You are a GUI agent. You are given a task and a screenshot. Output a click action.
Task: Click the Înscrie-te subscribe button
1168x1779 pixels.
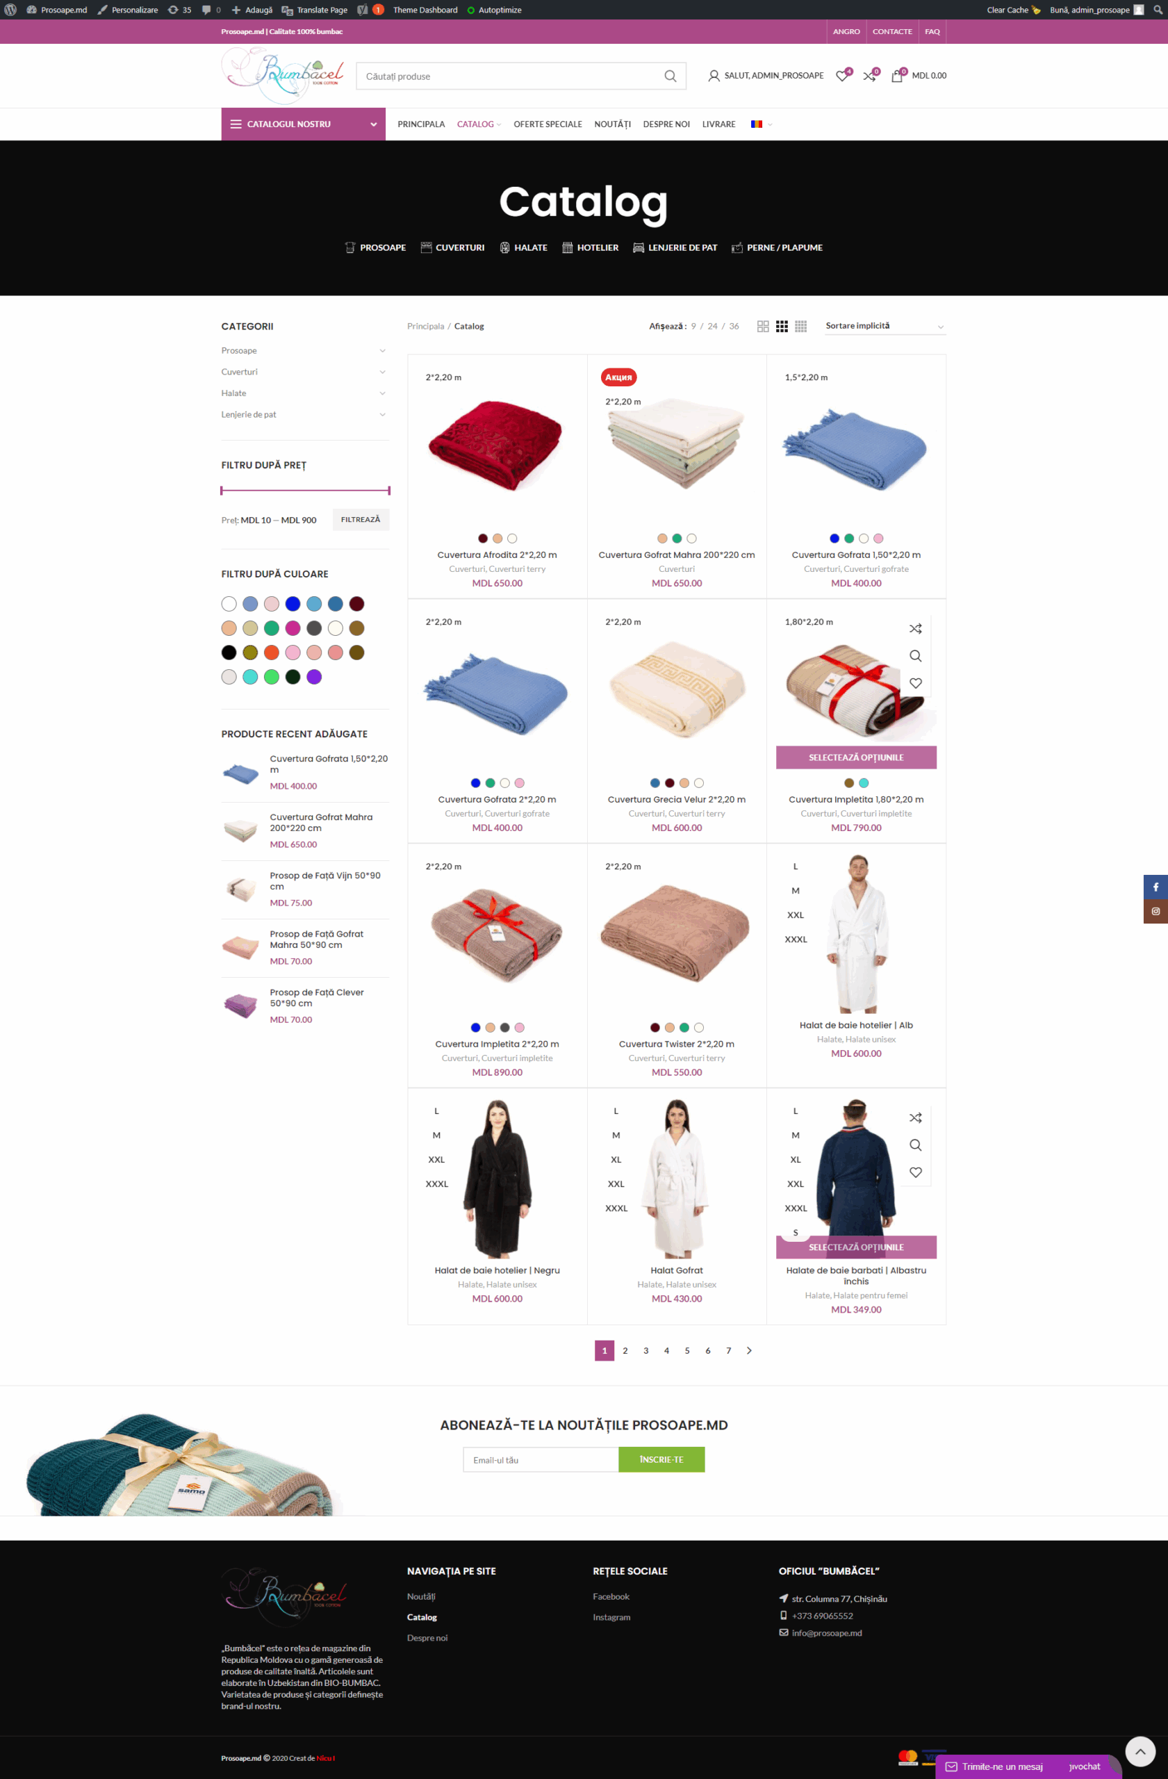(x=661, y=1459)
